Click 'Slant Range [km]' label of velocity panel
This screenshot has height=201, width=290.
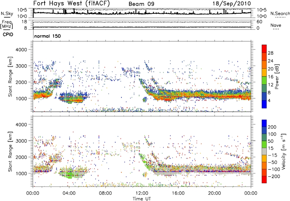[x=11, y=151]
